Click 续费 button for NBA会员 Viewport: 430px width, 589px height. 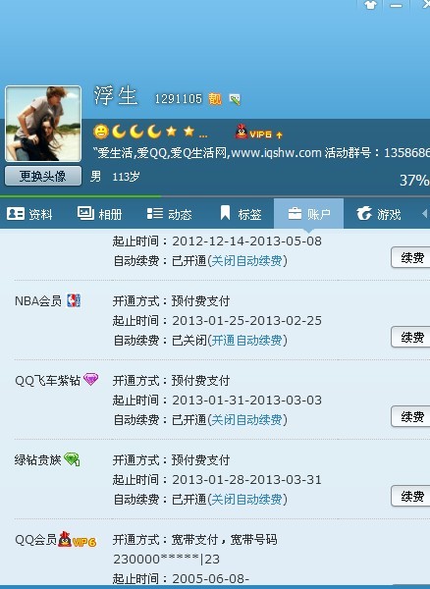point(410,337)
